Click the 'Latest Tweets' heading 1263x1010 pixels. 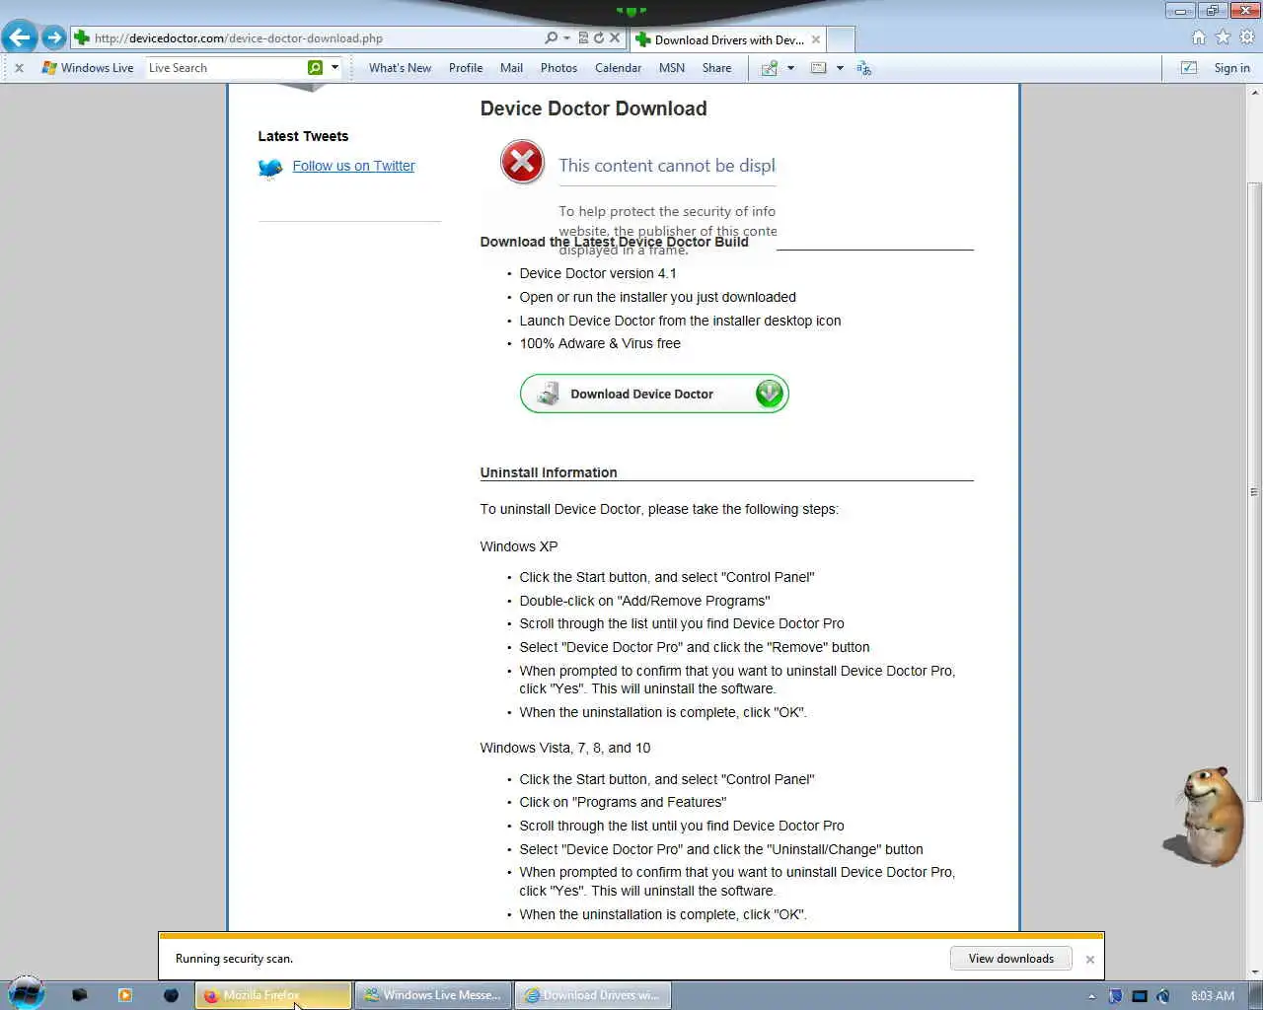click(x=303, y=136)
